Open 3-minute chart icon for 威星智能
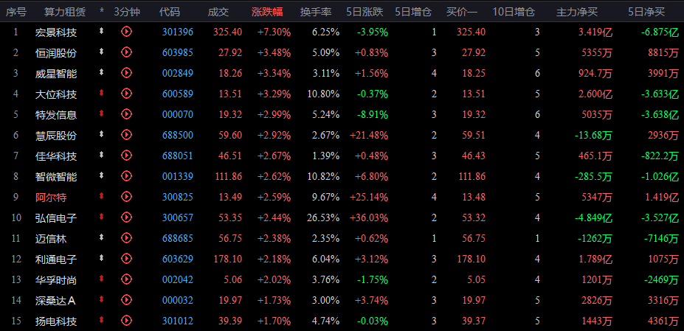Image resolution: width=684 pixels, height=331 pixels. tap(126, 73)
